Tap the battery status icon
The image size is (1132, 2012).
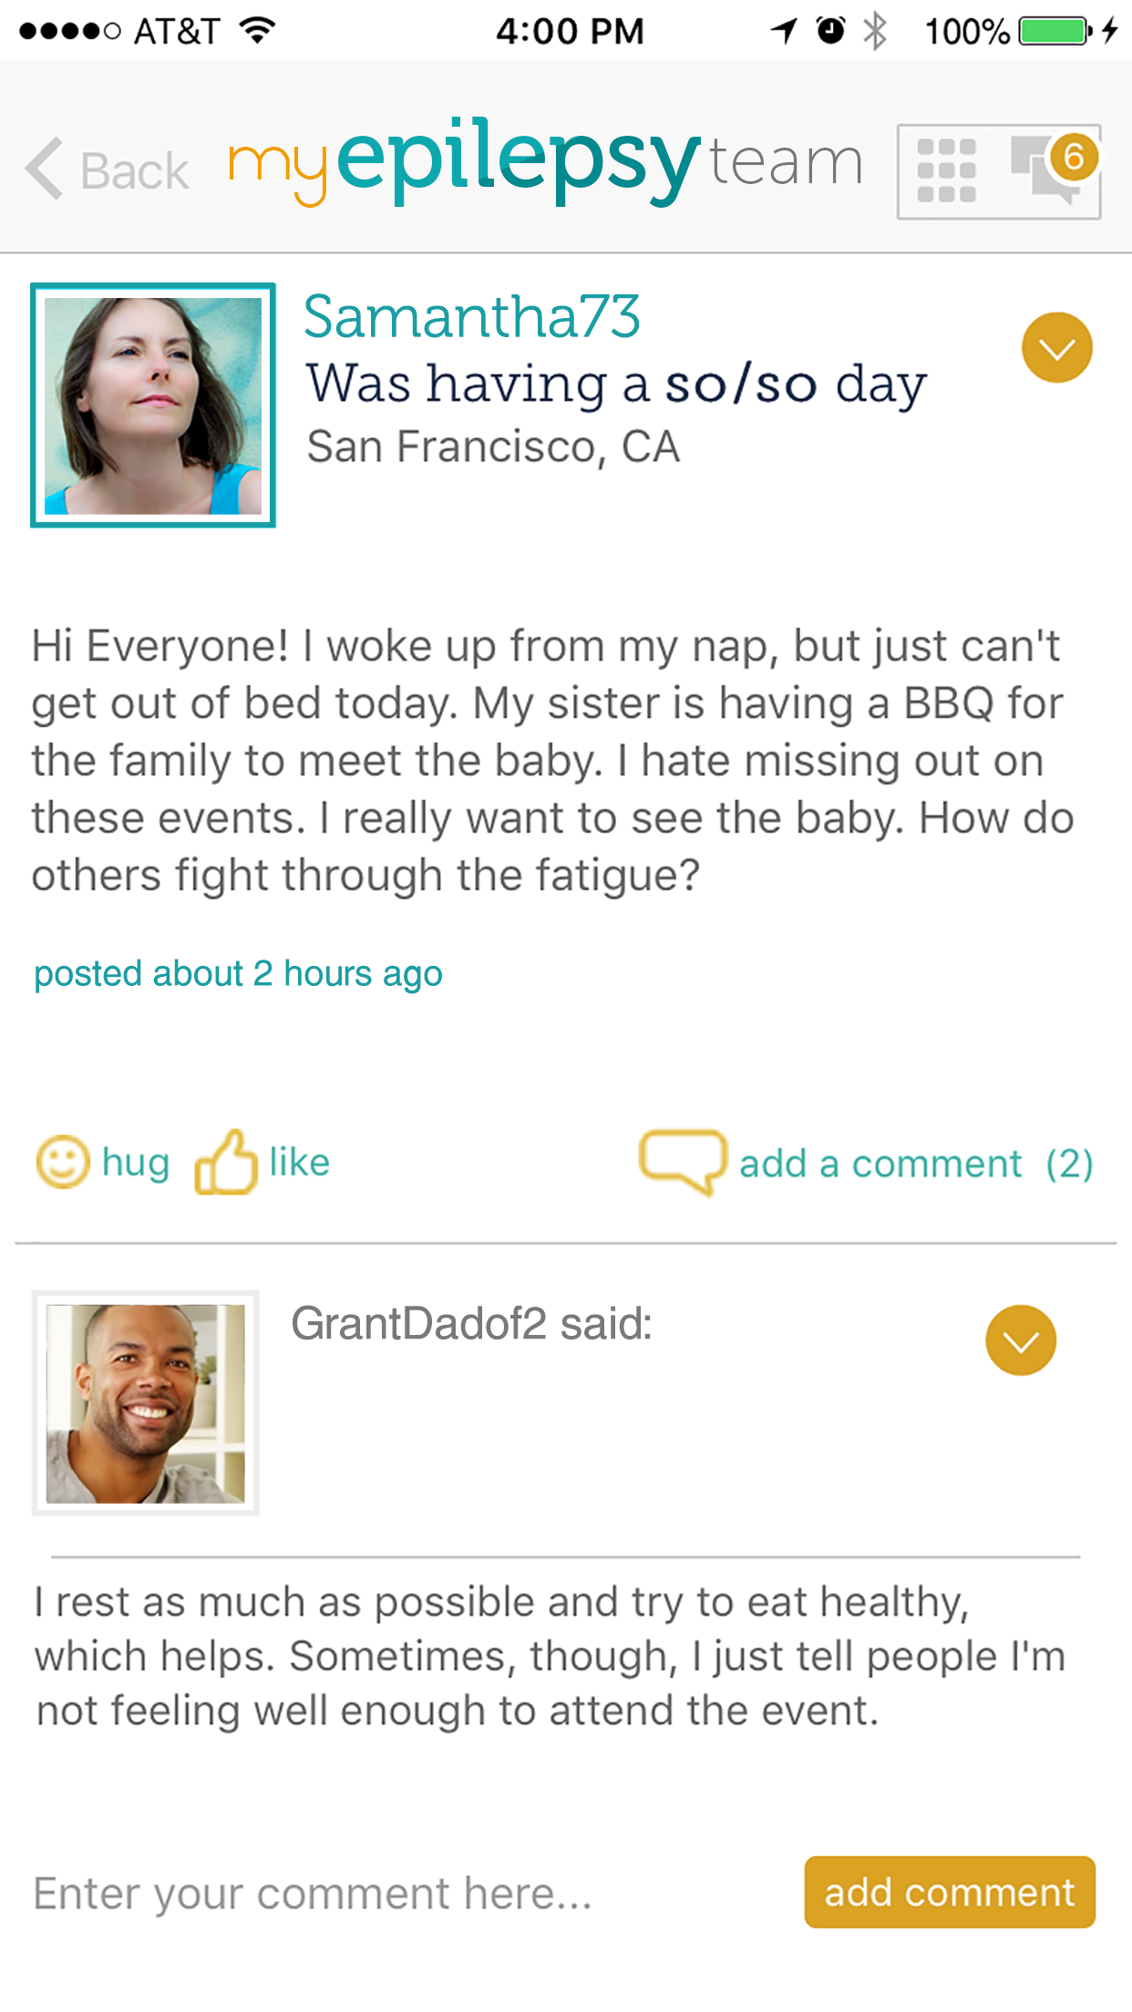[1054, 31]
